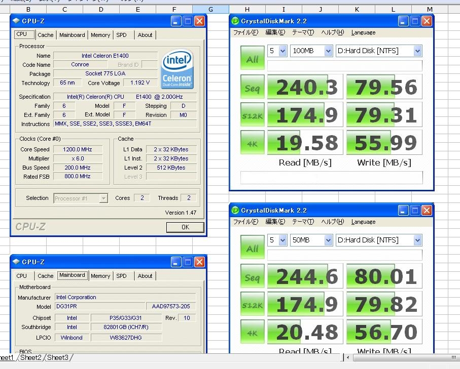Image resolution: width=460 pixels, height=369 pixels.
Task: Click the Intel Celeron logo image
Action: point(177,69)
